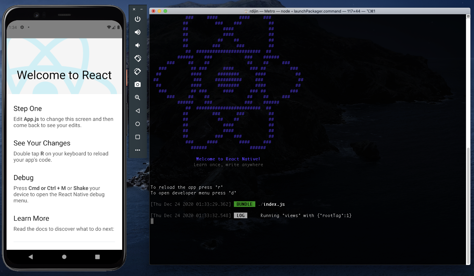Tap the 1:34 clock in phone status bar
The width and height of the screenshot is (474, 276).
point(13,27)
